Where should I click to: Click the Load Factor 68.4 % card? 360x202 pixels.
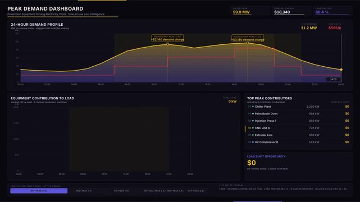tap(332, 11)
